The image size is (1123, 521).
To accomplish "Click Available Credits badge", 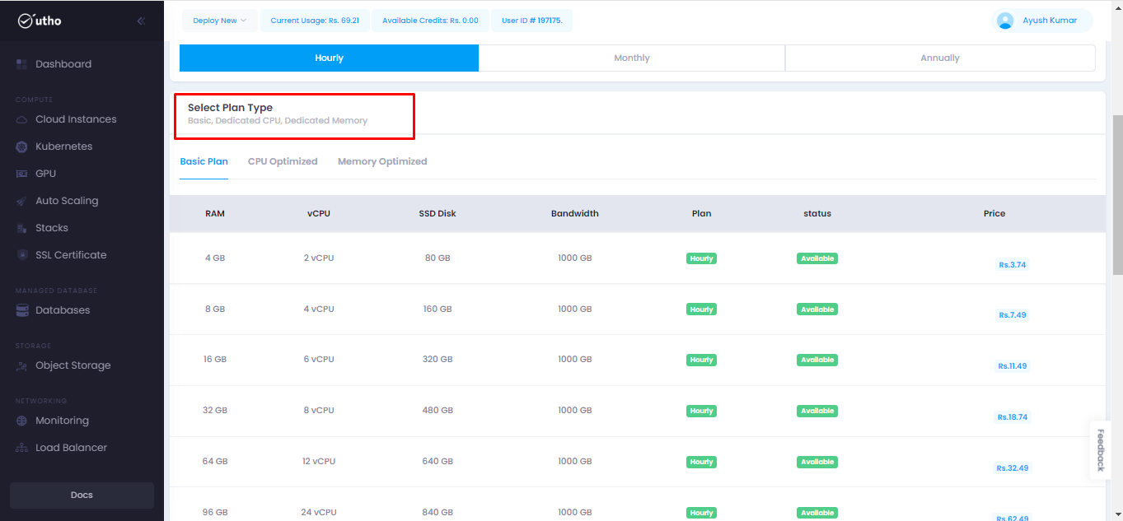I will (x=430, y=21).
